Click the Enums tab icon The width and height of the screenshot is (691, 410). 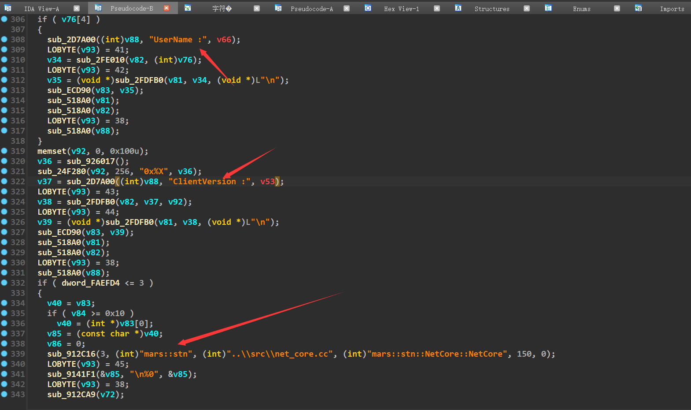coord(548,8)
